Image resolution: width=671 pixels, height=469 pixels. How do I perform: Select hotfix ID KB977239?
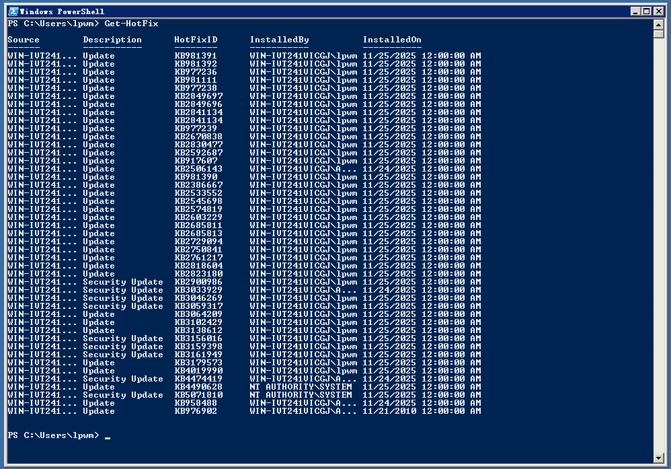(196, 129)
